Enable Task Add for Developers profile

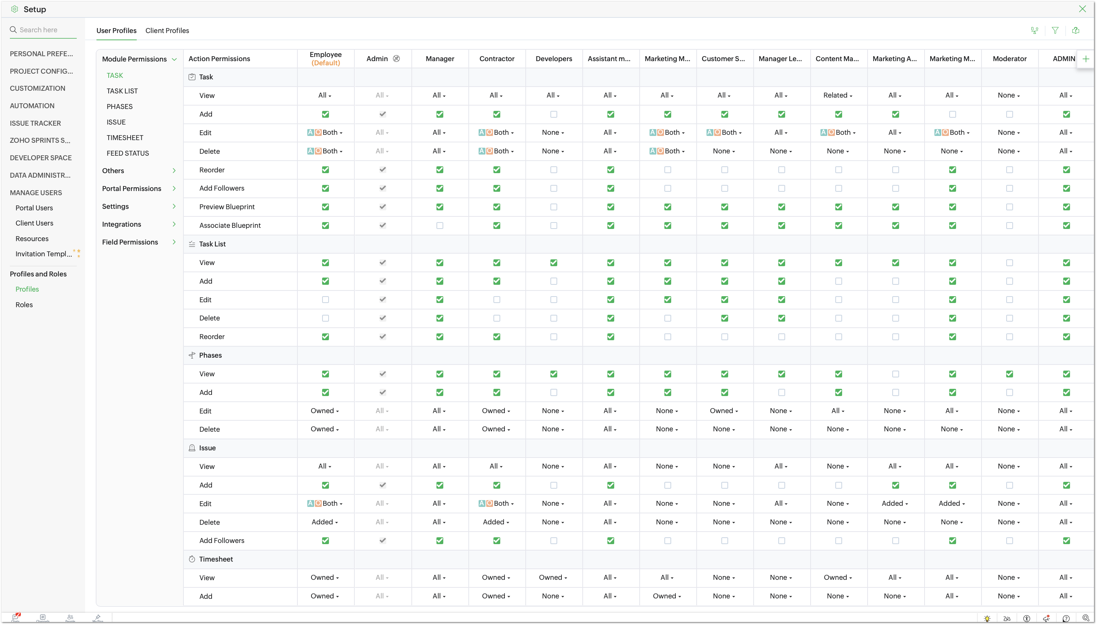(x=553, y=114)
